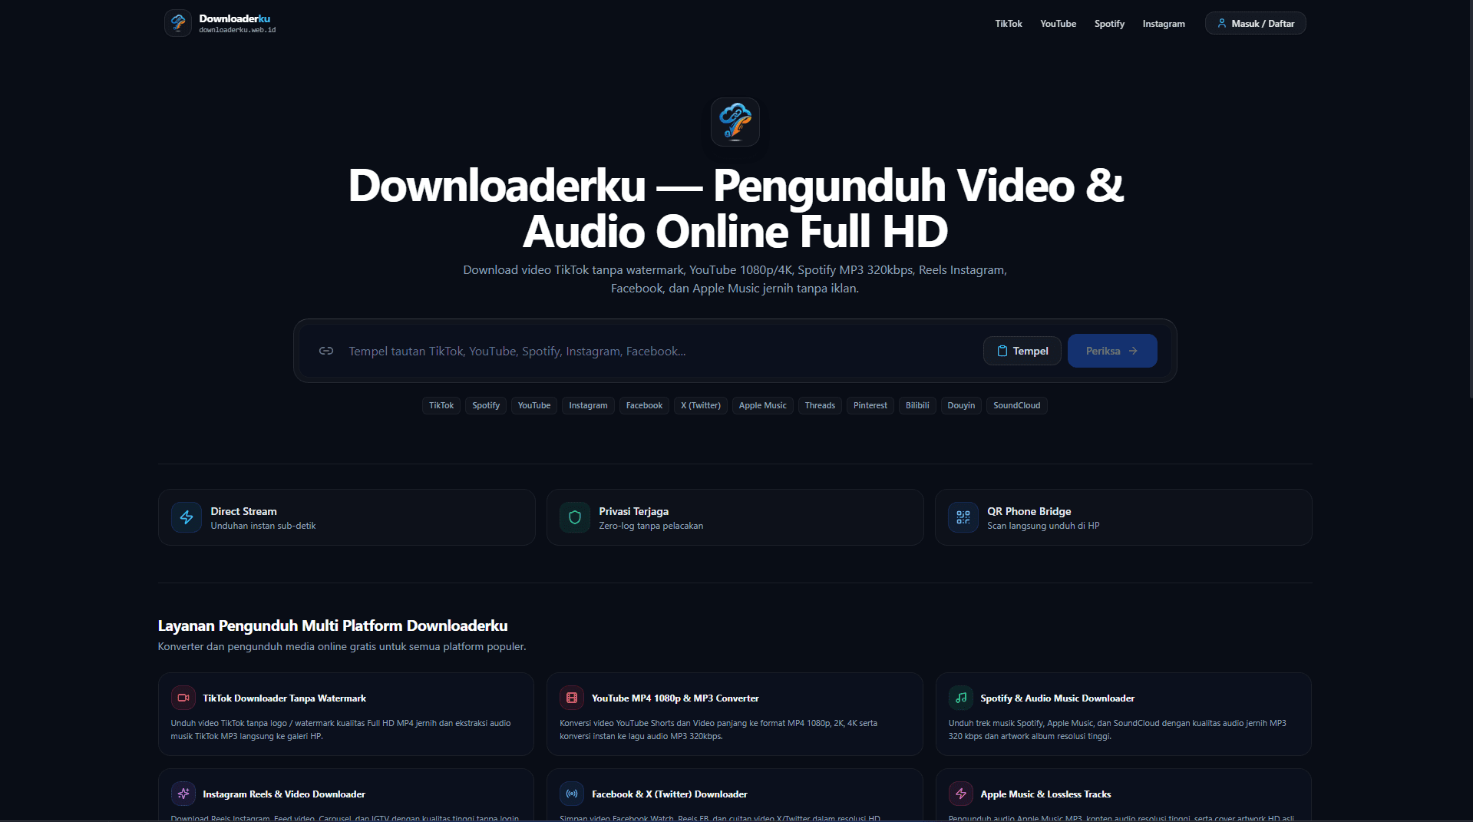Select the Facebook platform chip
The height and width of the screenshot is (822, 1473).
click(x=644, y=405)
